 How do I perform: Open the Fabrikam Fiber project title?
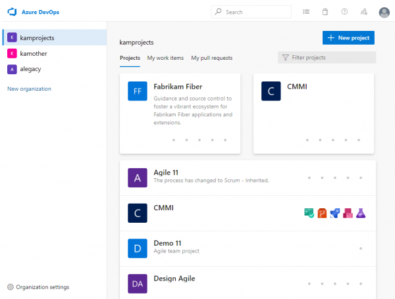[178, 87]
